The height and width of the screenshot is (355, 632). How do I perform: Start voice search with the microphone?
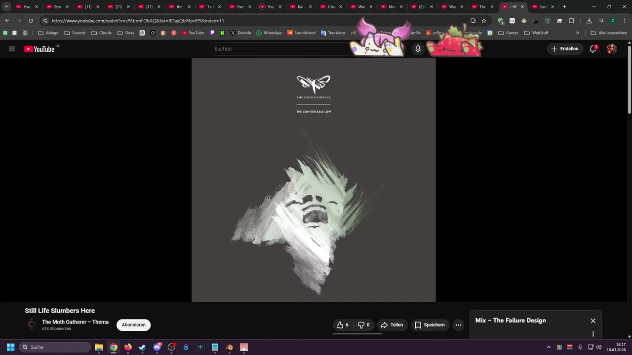coord(418,49)
